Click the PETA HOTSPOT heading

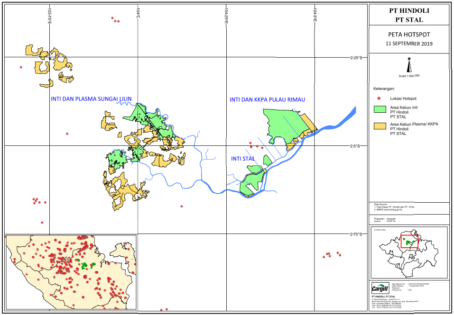(x=409, y=35)
